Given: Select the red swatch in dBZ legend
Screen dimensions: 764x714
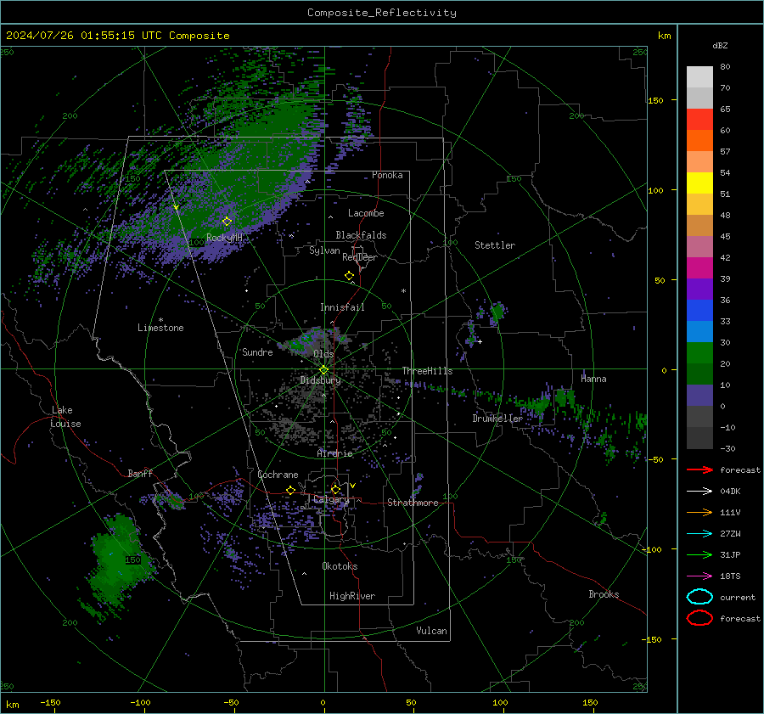Looking at the screenshot, I should coord(699,120).
